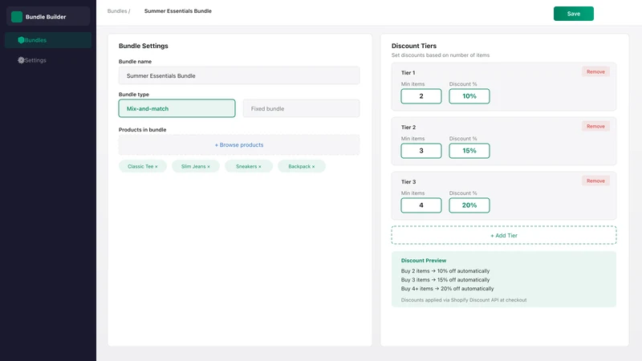Click the Bundles hexagon icon in sidebar
The height and width of the screenshot is (361, 642).
coord(21,40)
